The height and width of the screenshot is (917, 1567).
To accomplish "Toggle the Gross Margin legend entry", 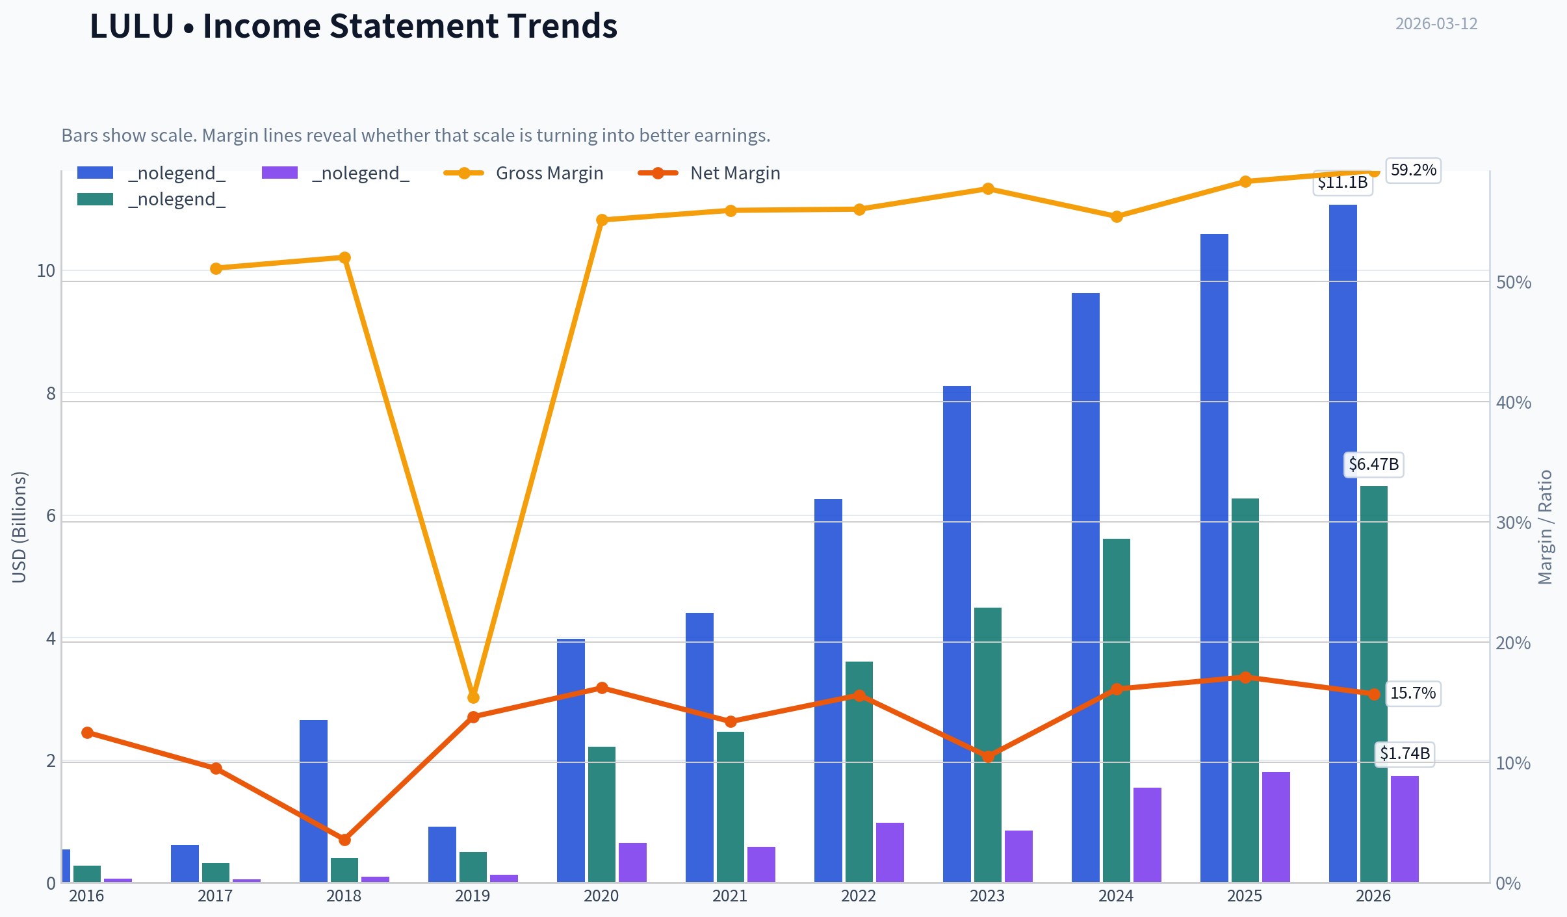I will 524,174.
